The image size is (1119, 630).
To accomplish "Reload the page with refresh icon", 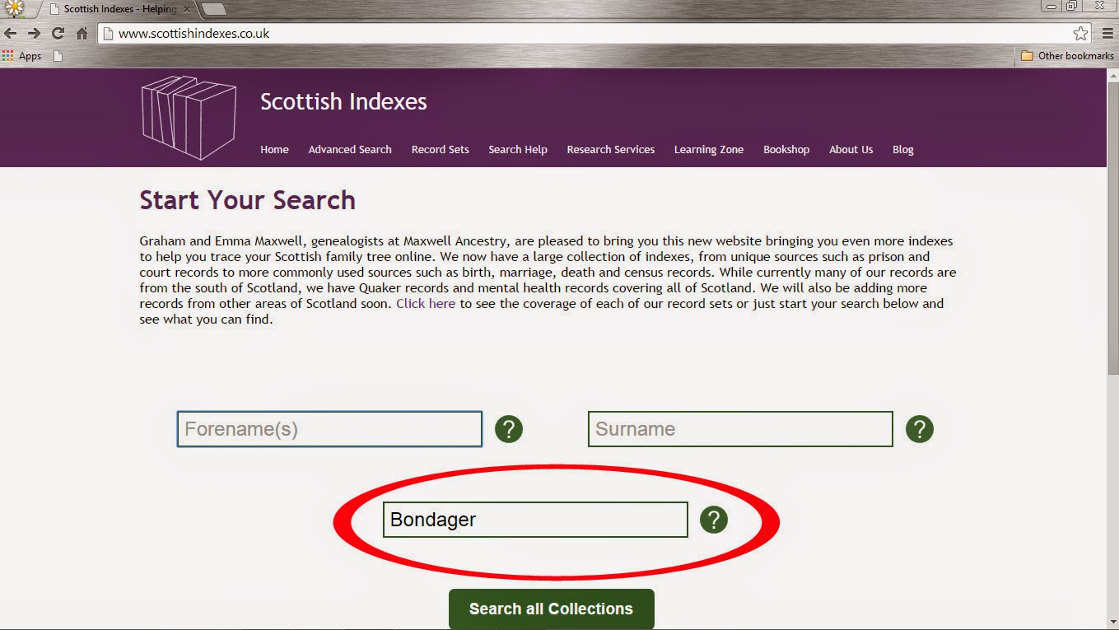I will [58, 34].
